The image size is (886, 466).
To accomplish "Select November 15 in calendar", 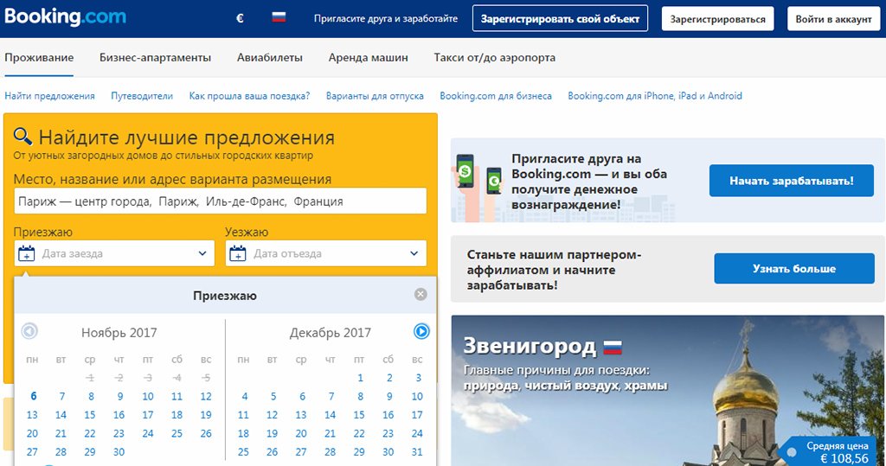I will coord(90,415).
